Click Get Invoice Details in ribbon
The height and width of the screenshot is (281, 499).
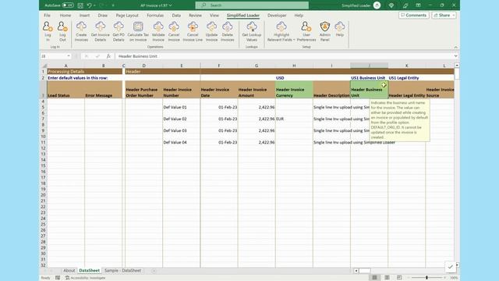pyautogui.click(x=101, y=31)
